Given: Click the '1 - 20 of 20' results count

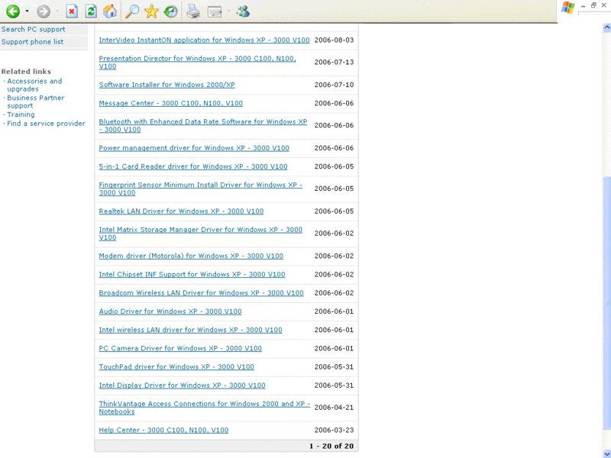Looking at the screenshot, I should coord(331,446).
